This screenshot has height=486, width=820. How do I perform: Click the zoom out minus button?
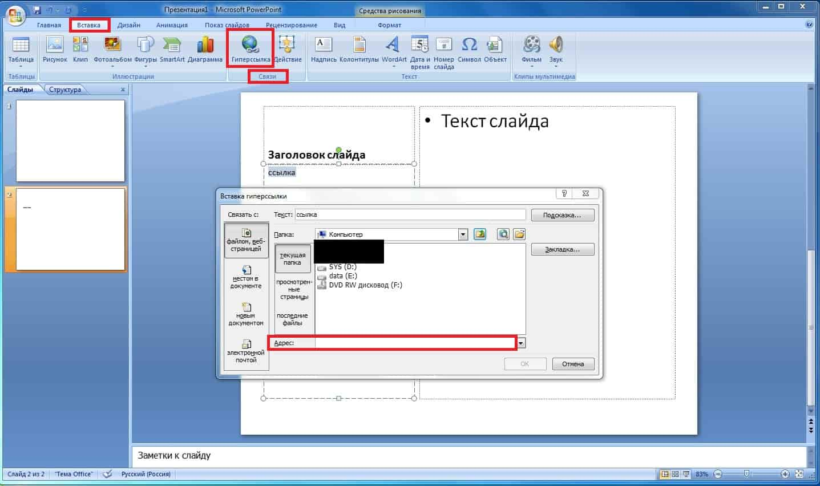coord(718,474)
